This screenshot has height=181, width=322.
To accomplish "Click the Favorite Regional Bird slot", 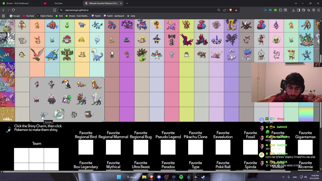I will 86,147.
